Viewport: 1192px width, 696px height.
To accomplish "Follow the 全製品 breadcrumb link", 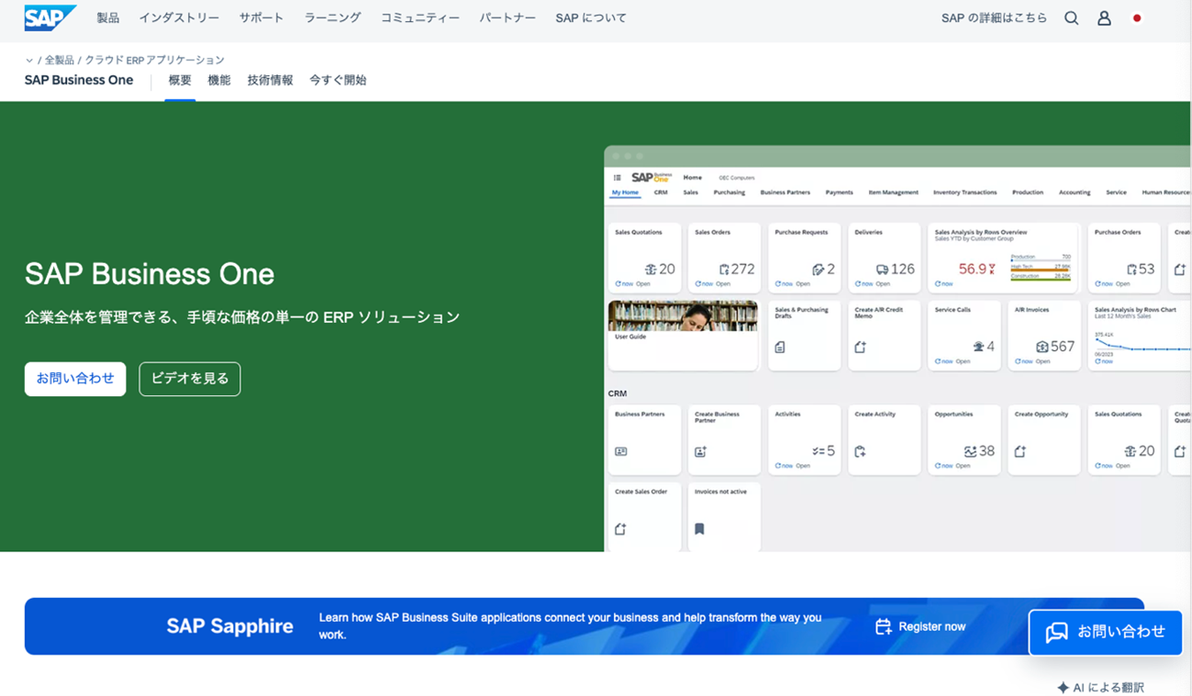I will click(59, 61).
